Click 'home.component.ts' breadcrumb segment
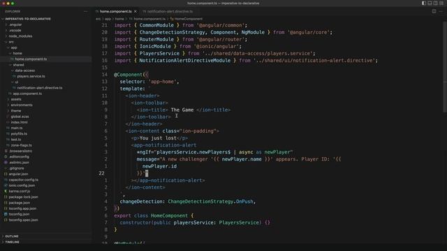 coord(149,19)
